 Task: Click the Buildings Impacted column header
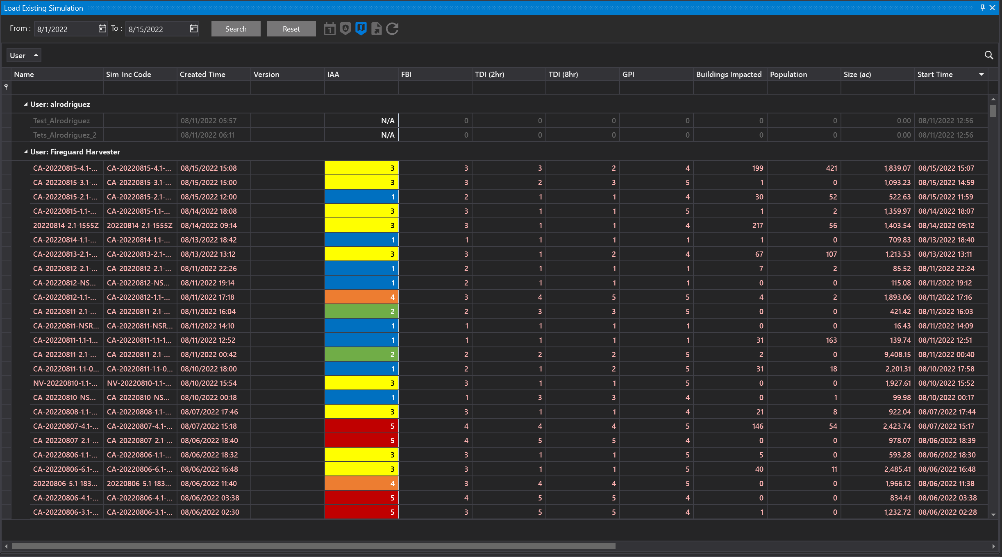click(729, 75)
